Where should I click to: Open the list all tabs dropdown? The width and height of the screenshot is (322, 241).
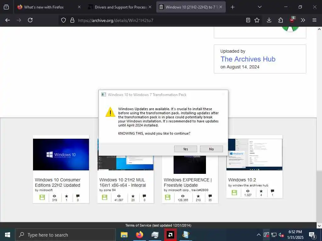point(259,7)
